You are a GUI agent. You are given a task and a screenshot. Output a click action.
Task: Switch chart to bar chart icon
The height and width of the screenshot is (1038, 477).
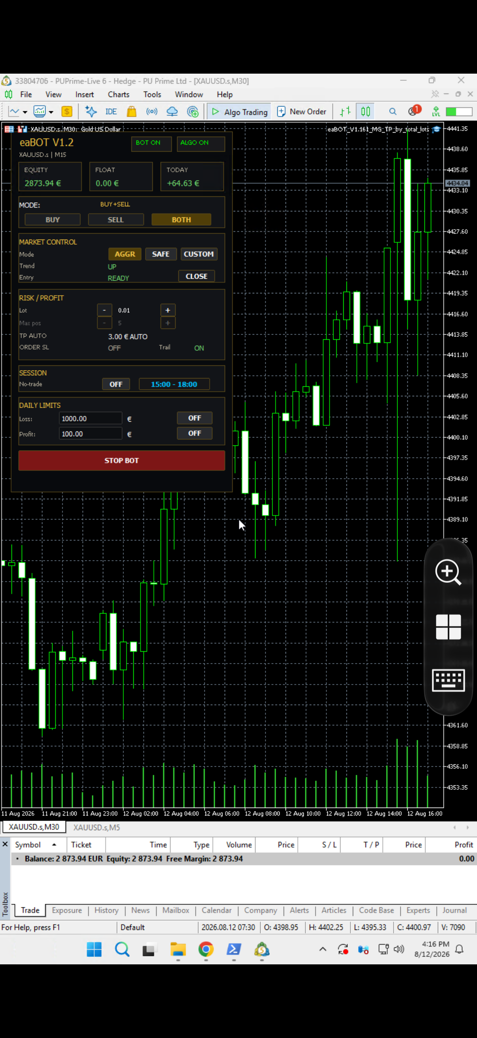coord(345,112)
